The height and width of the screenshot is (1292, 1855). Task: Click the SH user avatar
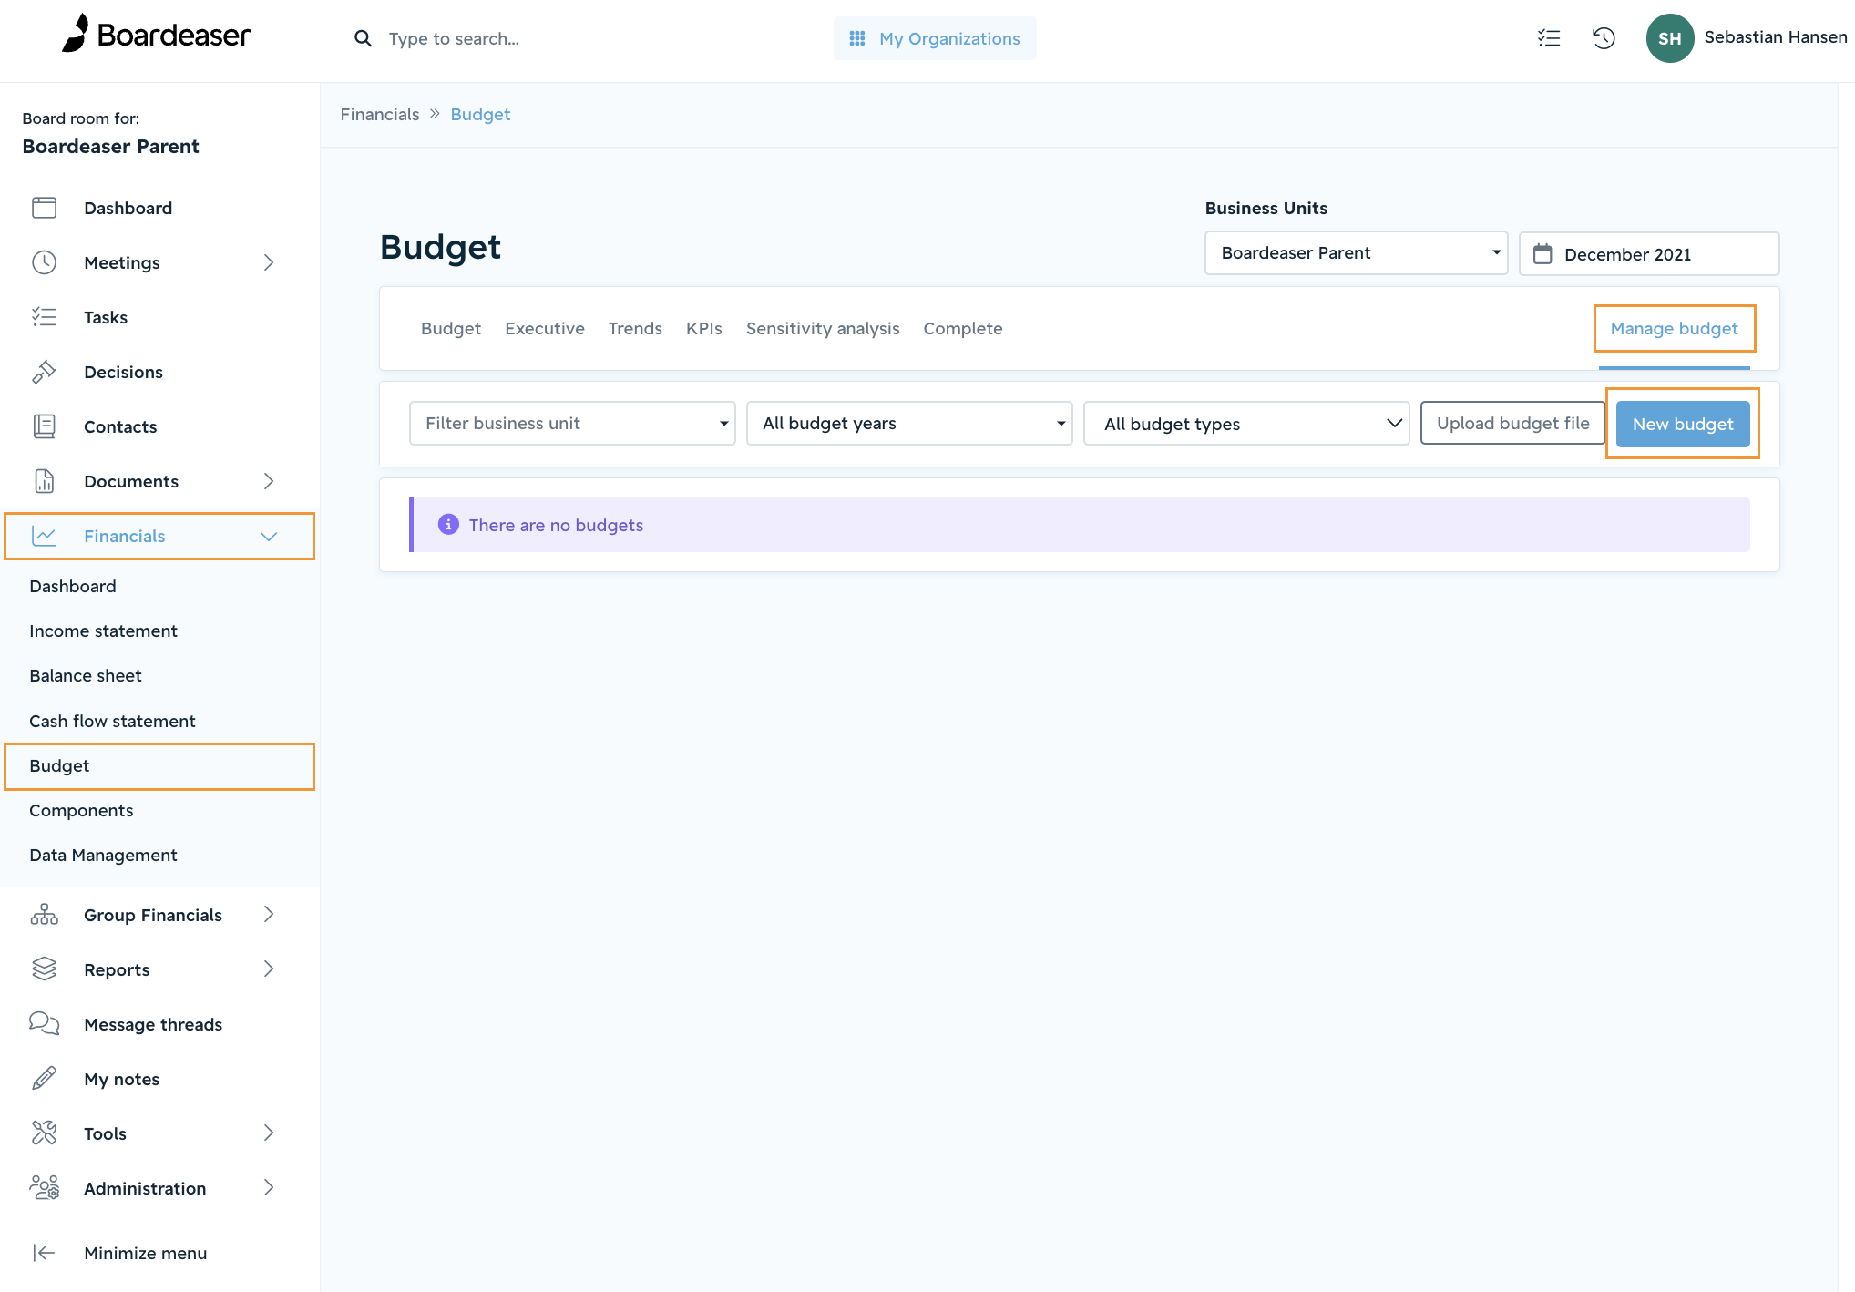pos(1669,38)
